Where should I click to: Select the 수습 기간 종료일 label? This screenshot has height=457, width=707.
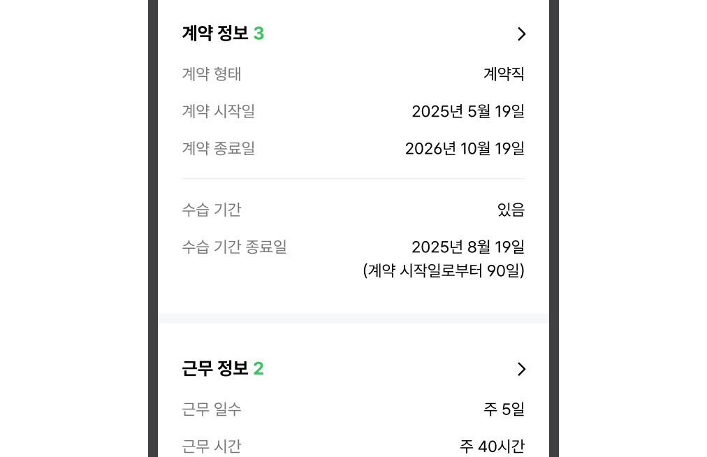[x=234, y=247]
